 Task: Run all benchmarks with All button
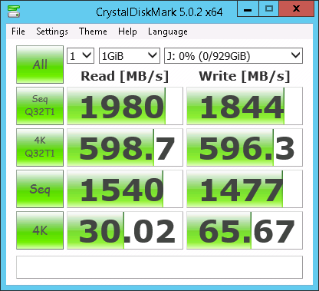click(40, 64)
